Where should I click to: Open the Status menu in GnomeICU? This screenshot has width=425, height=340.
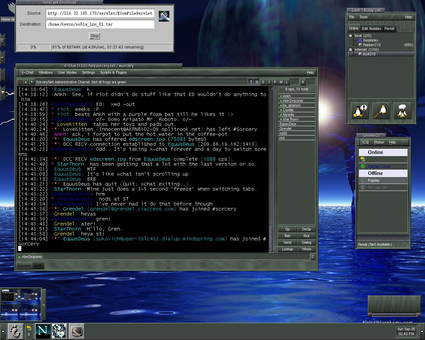tap(379, 142)
